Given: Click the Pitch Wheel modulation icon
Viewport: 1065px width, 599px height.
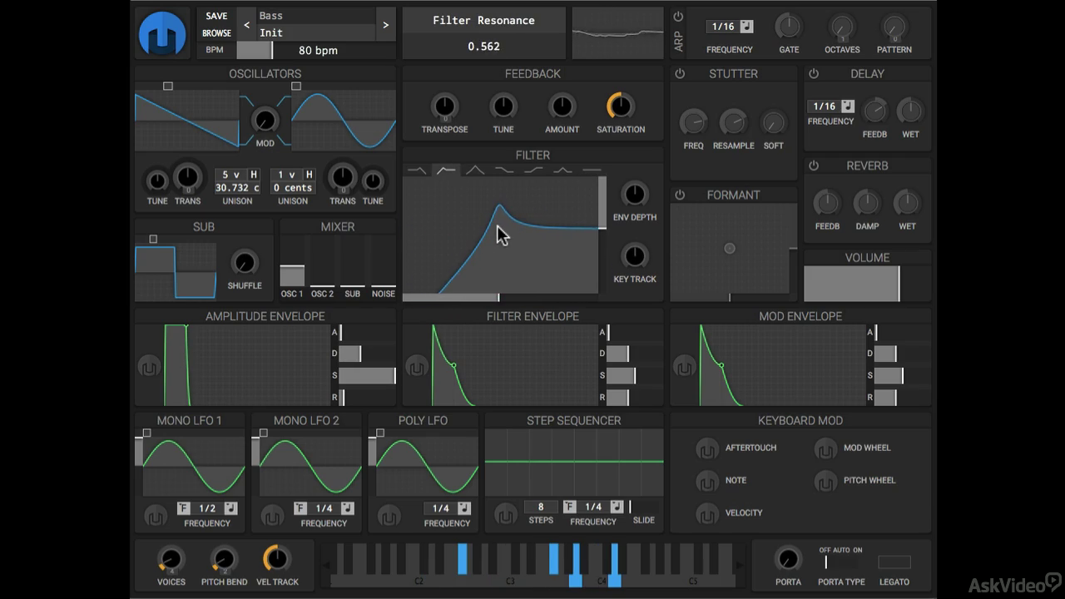Looking at the screenshot, I should (x=825, y=481).
